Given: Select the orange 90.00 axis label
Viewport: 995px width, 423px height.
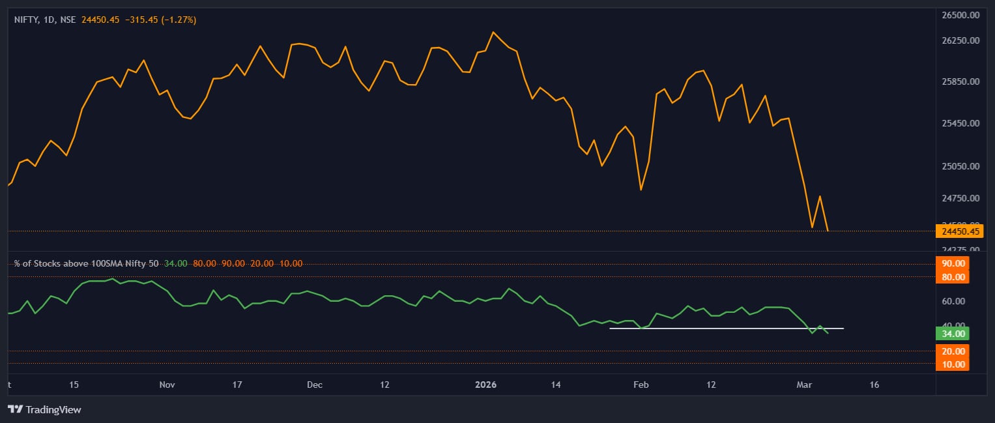Looking at the screenshot, I should 953,264.
